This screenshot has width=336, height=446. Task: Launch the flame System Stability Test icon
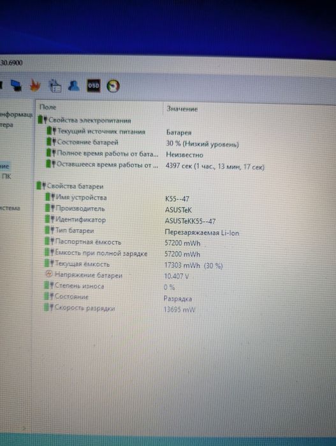35,85
